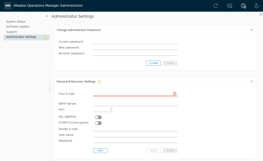
Task: Click SAVE in Change Administrator Password
Action: [170, 63]
